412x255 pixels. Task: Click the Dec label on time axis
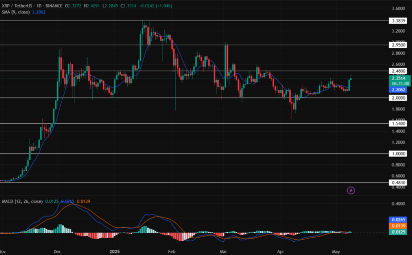click(58, 252)
